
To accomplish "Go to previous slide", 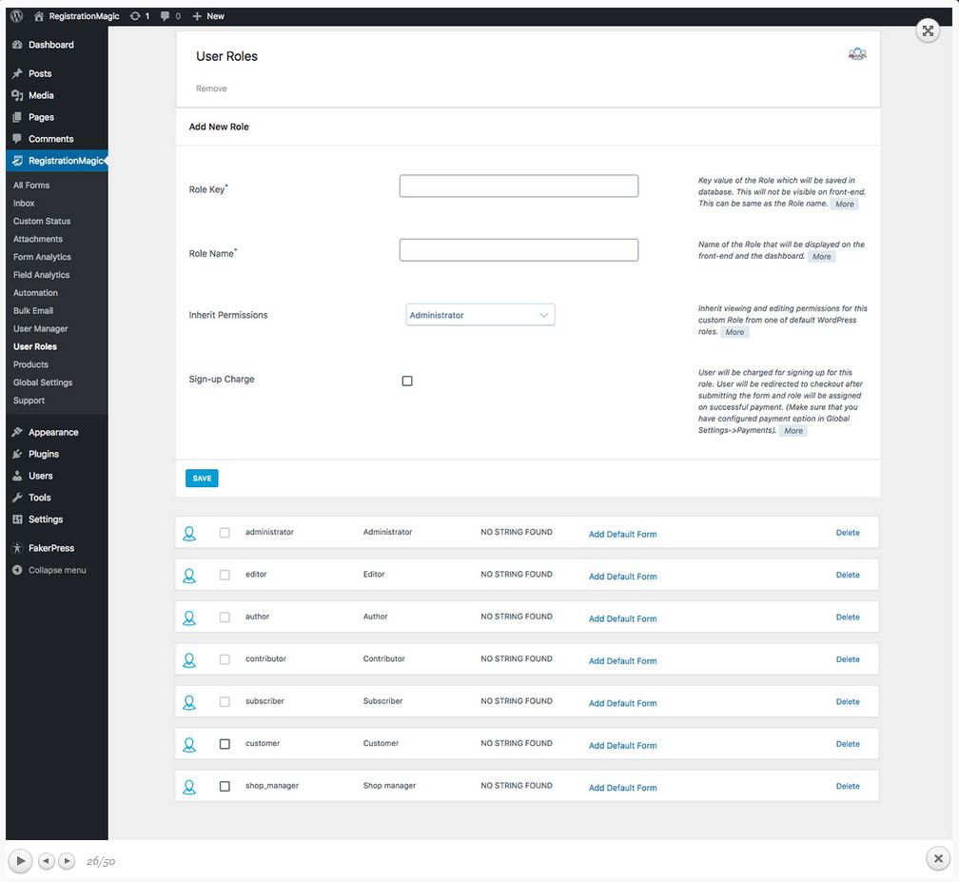I will (47, 860).
